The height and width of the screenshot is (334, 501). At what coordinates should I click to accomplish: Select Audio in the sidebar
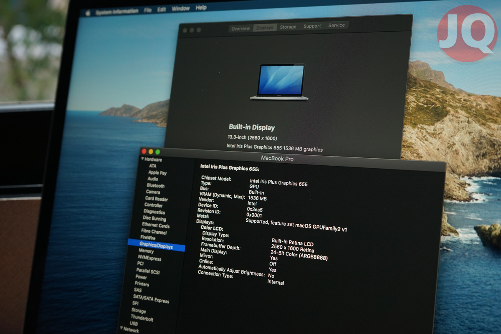152,179
